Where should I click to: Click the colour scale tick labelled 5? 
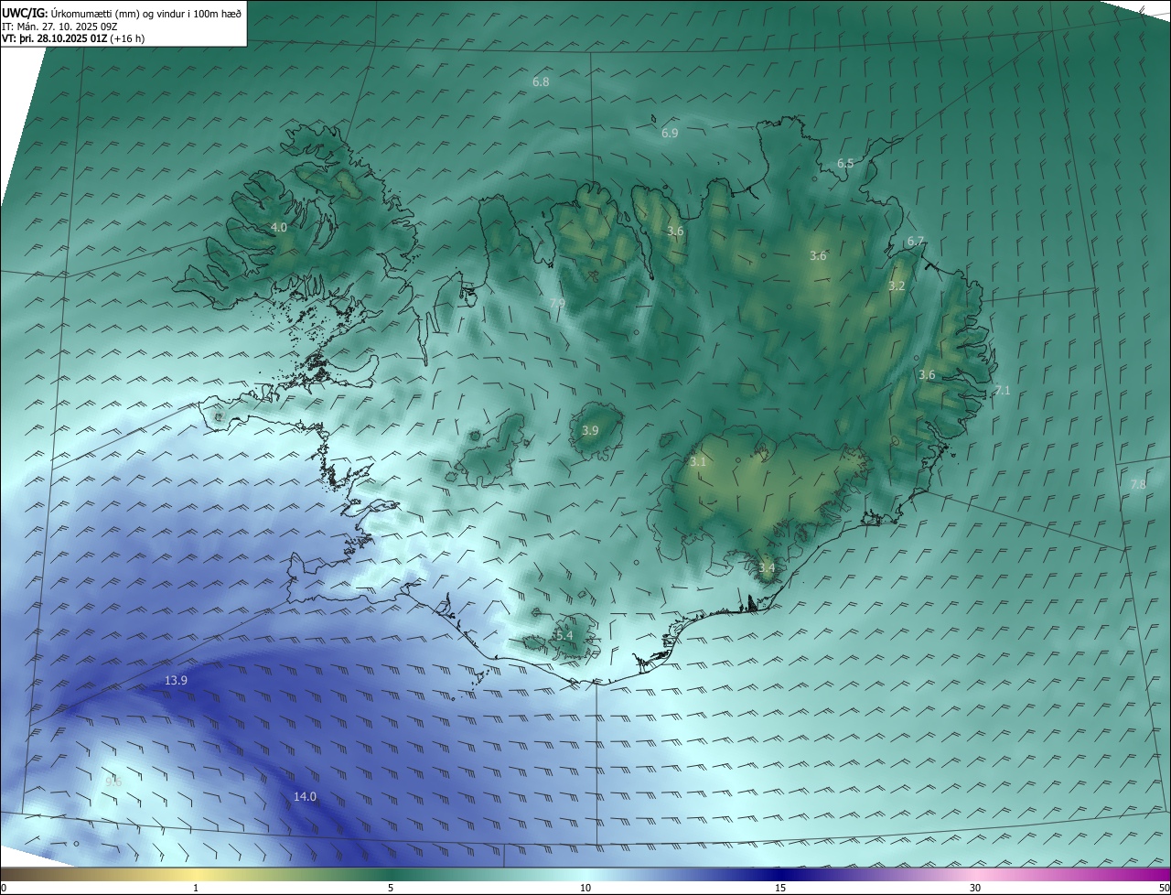391,888
